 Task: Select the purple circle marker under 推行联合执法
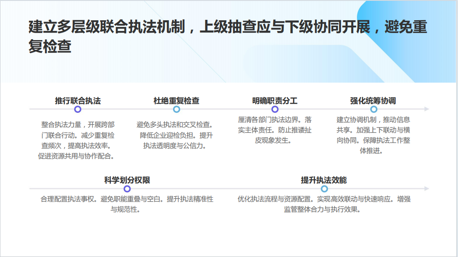tap(77, 109)
